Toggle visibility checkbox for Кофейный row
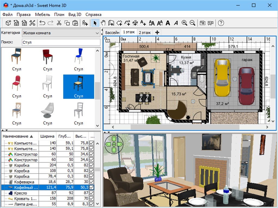The height and width of the screenshot is (208, 278). click(x=91, y=187)
